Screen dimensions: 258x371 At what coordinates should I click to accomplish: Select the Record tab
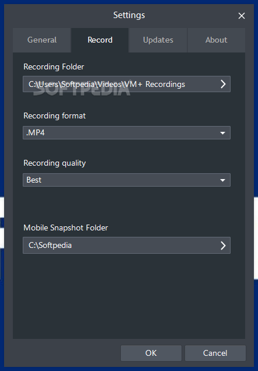(100, 40)
